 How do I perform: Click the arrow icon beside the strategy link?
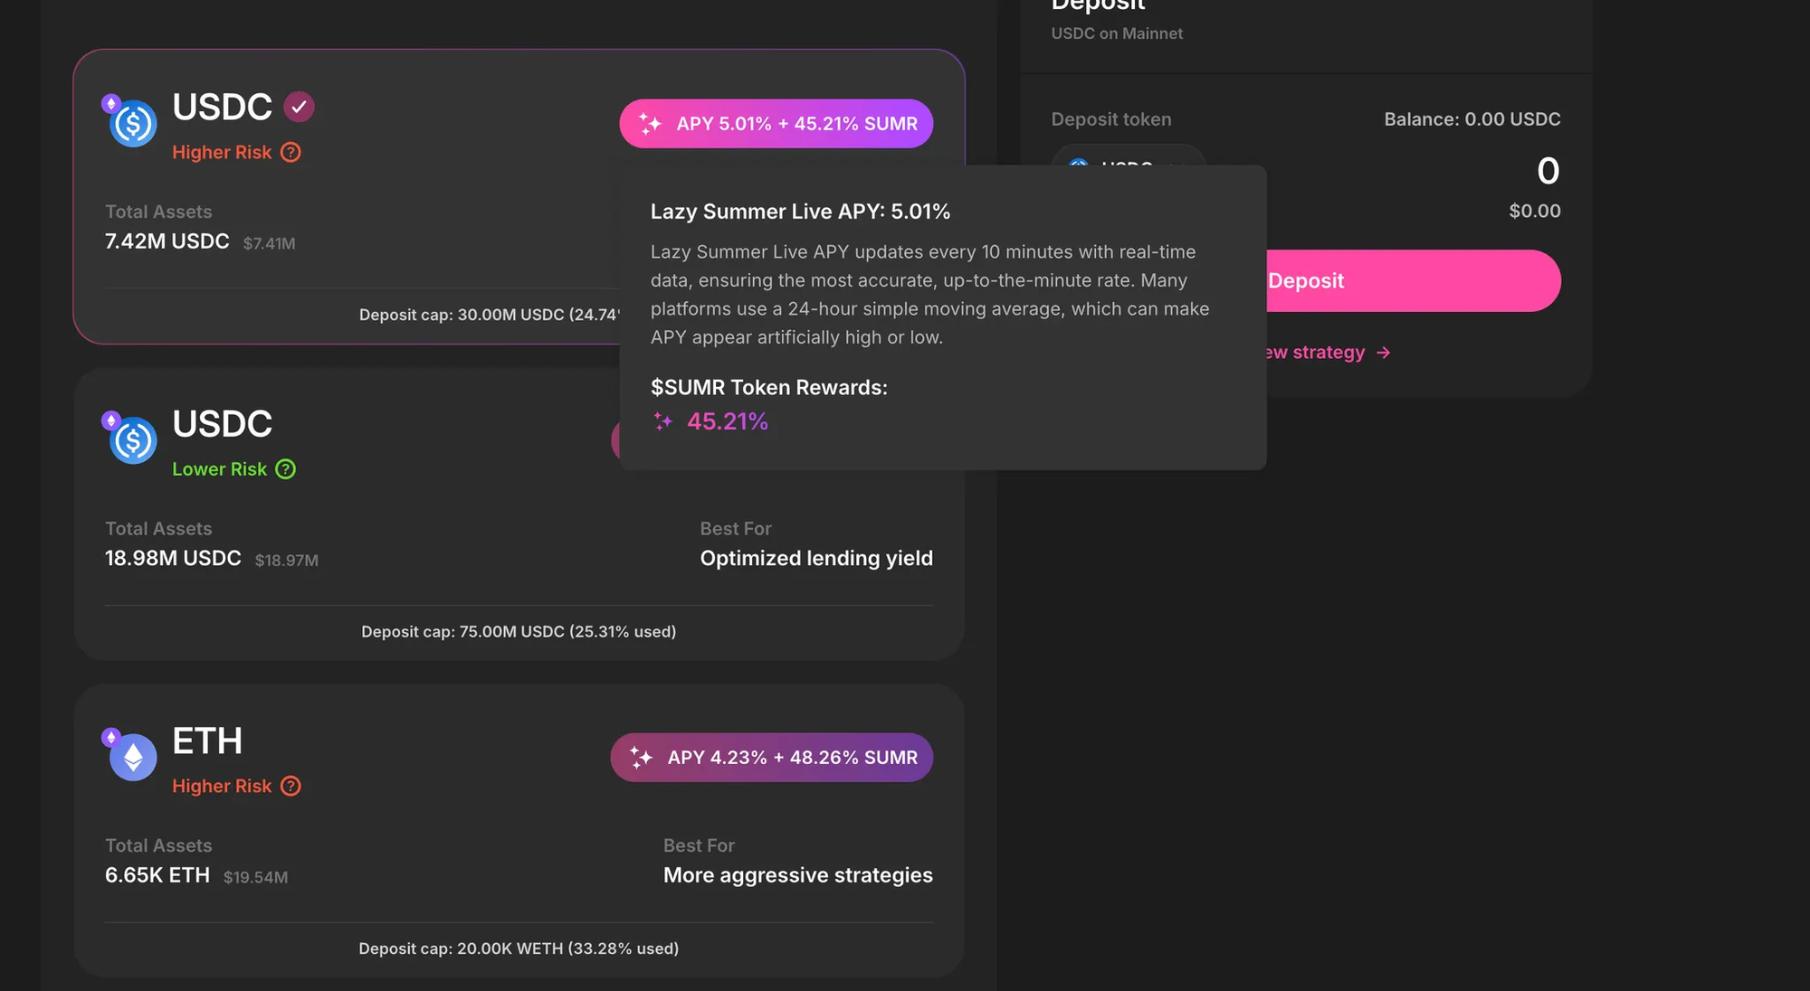tap(1383, 353)
